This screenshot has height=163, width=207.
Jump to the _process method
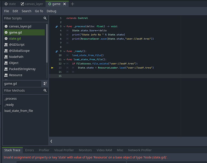click(x=25, y=99)
